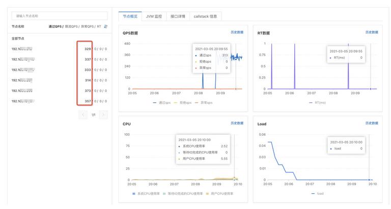The width and height of the screenshot is (391, 209).
Task: Open 历史数据 link for RT数据 chart
Action: tap(372, 32)
